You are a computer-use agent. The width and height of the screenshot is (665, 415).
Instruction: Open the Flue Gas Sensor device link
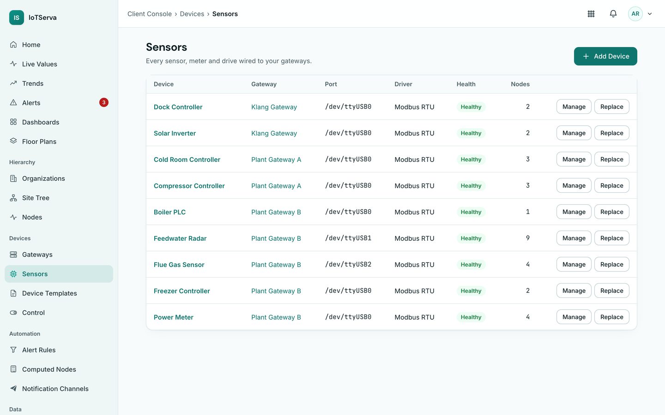coord(179,265)
